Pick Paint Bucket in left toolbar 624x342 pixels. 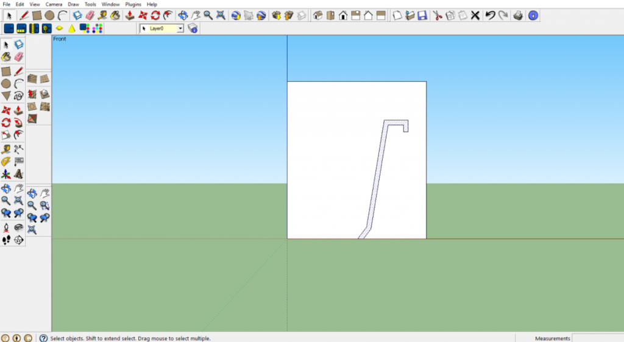(6, 57)
